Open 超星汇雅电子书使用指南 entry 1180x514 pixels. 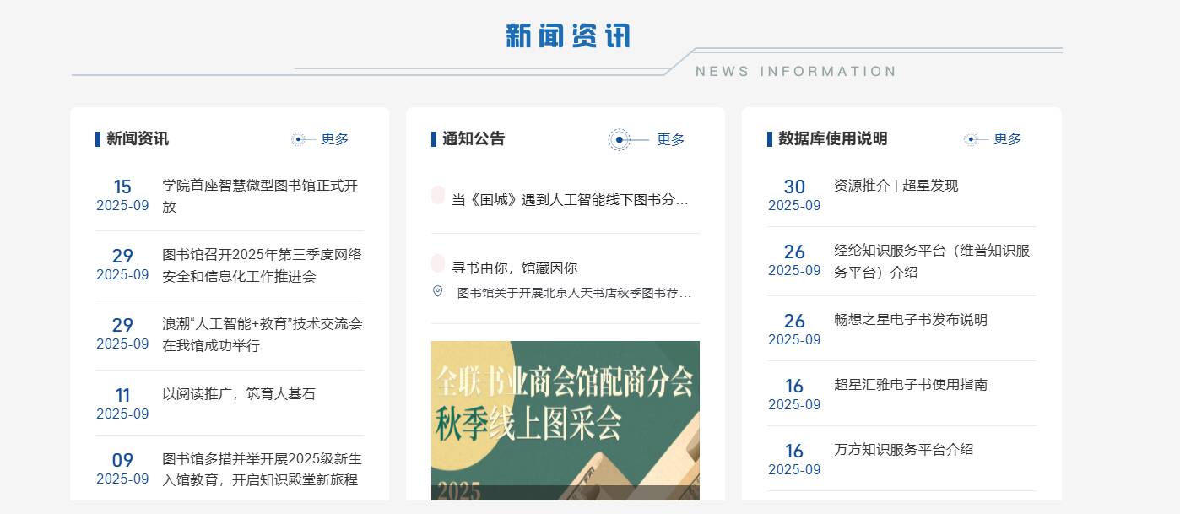(910, 385)
